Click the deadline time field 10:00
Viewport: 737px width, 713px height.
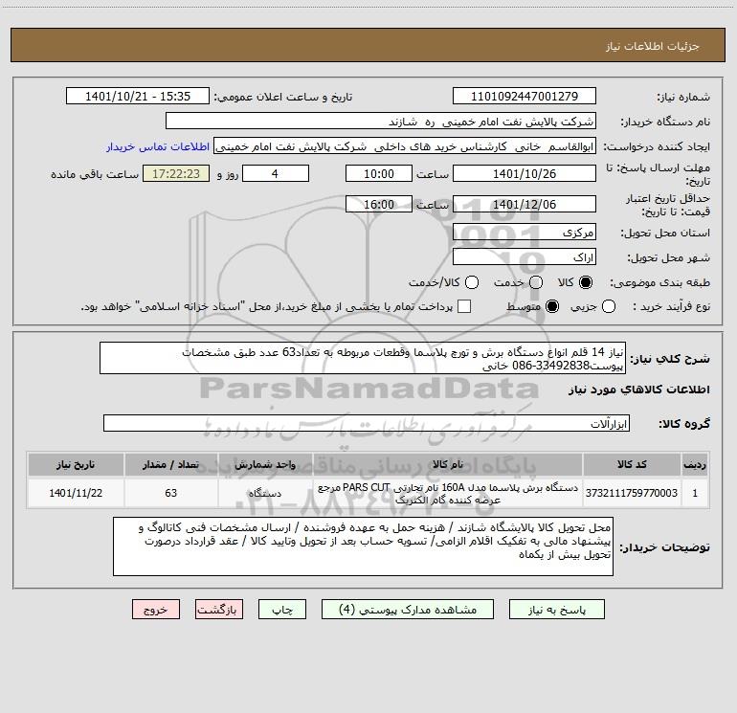click(379, 173)
